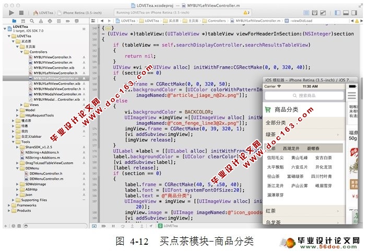Click the navigator filter field
This screenshot has height=252, width=365.
click(55, 226)
